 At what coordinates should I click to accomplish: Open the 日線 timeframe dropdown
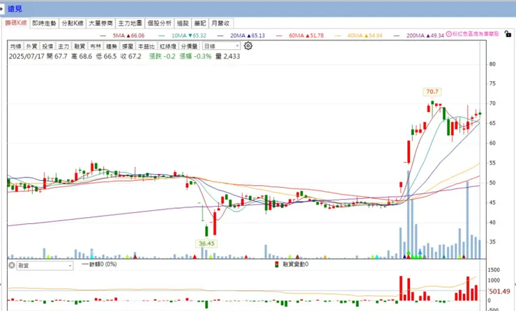point(221,46)
